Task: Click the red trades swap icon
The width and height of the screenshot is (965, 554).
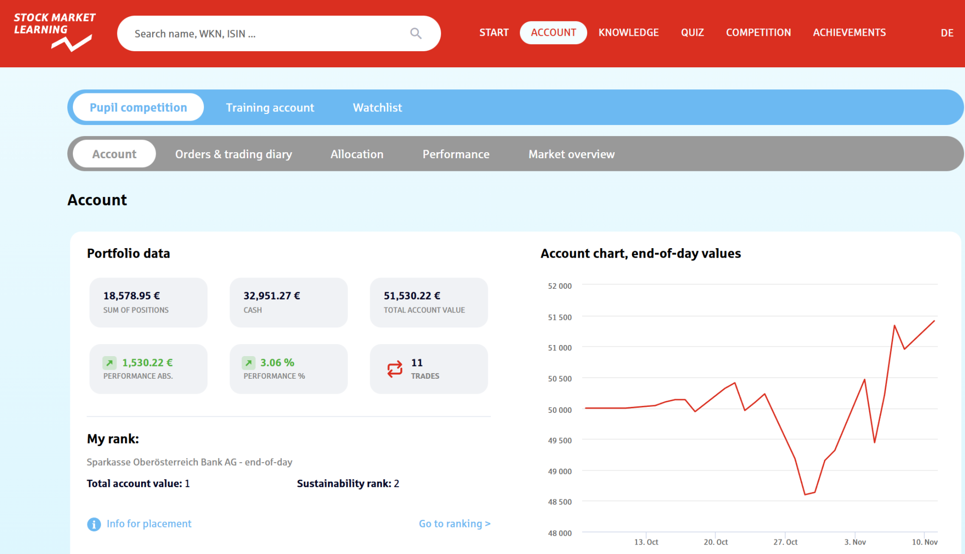Action: (395, 369)
